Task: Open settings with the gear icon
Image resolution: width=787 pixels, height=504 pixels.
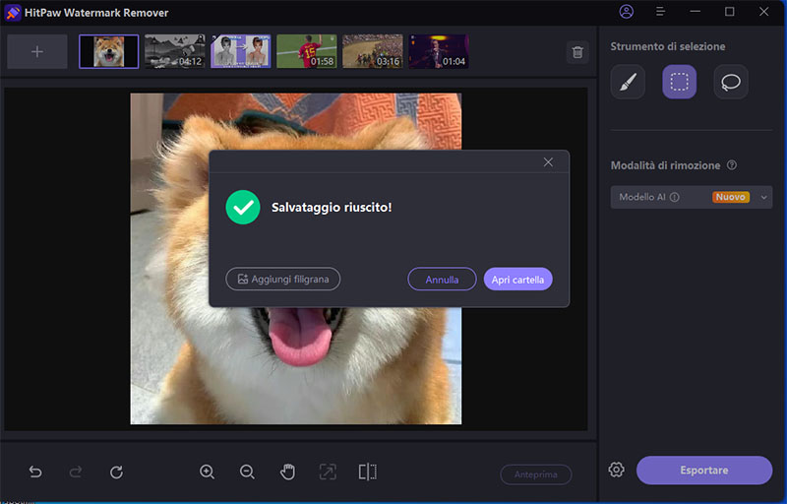Action: point(617,470)
